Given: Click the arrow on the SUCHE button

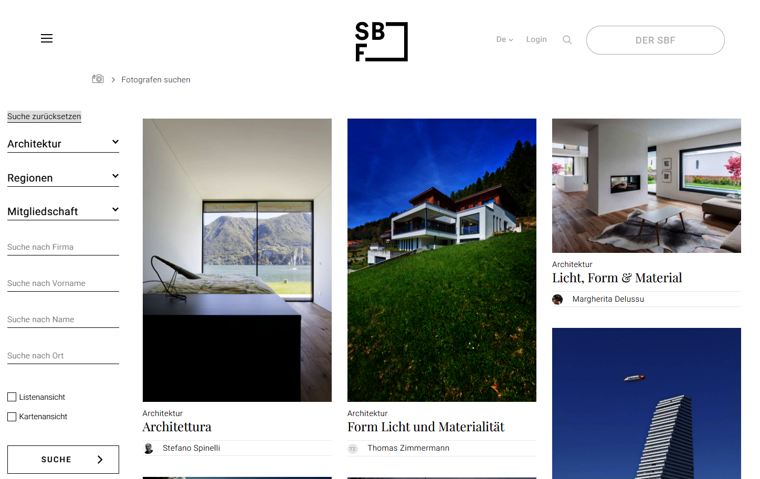Looking at the screenshot, I should (x=100, y=460).
